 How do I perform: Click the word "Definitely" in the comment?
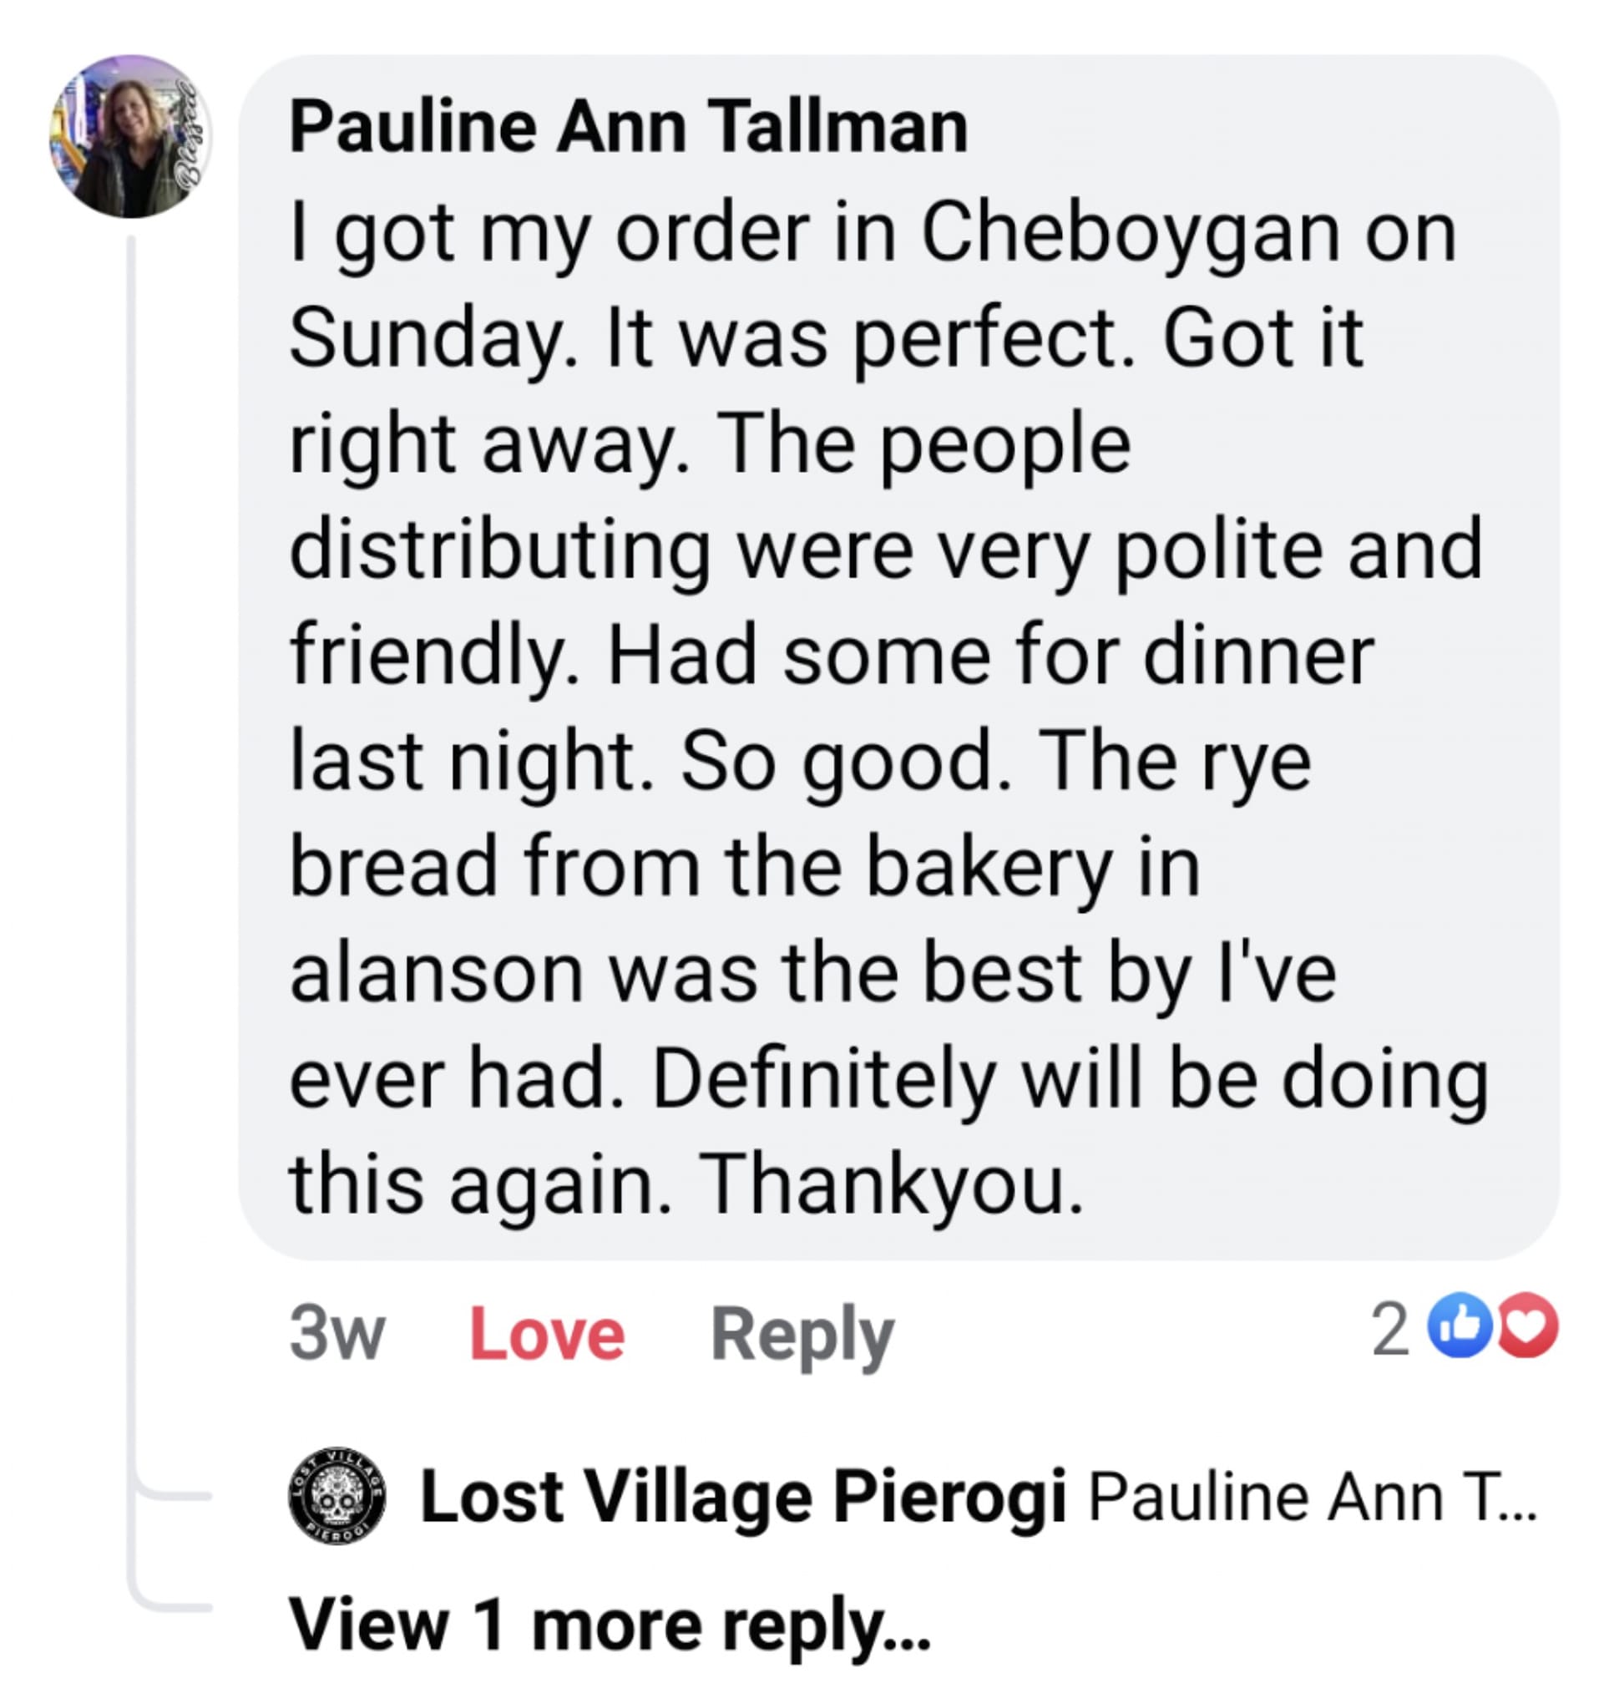pos(823,1079)
